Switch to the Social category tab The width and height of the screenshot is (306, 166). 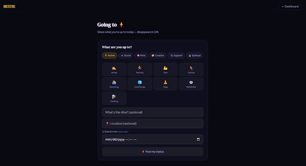[126, 55]
